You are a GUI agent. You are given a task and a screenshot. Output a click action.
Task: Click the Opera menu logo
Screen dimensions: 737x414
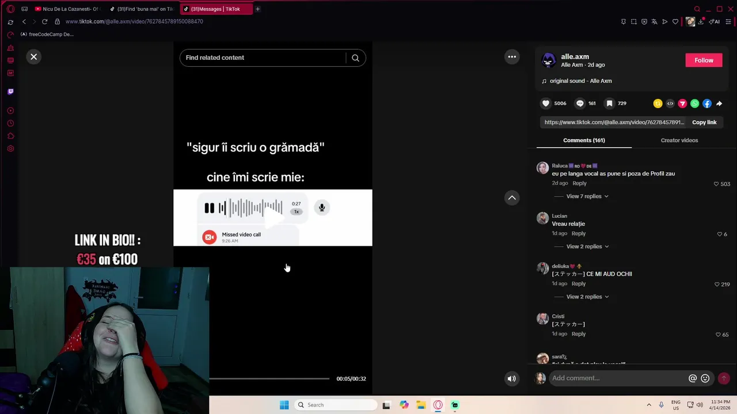pos(10,9)
